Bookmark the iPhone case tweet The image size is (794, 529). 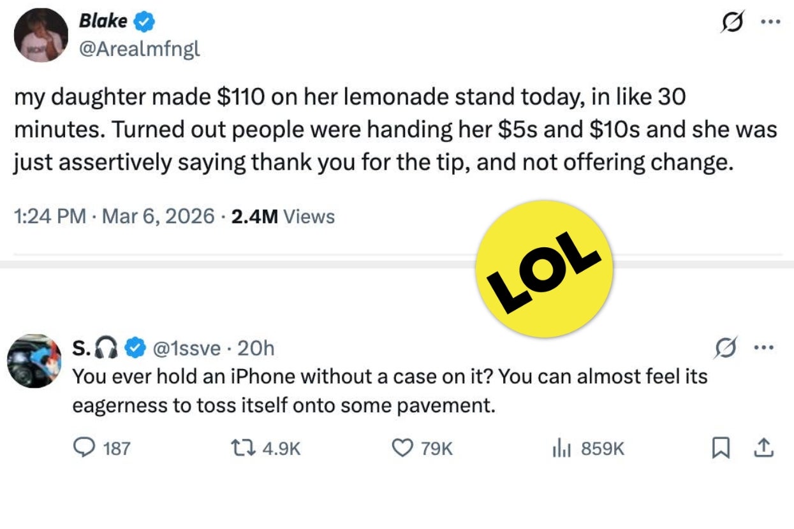(x=720, y=449)
